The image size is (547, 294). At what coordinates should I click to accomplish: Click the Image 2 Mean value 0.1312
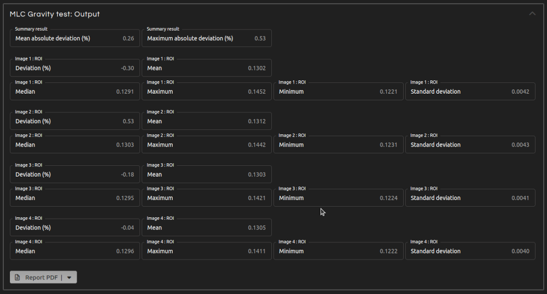(x=257, y=122)
